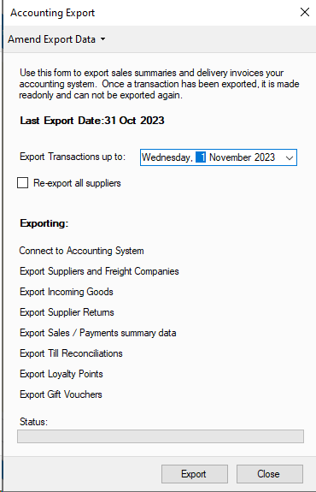Image resolution: width=316 pixels, height=492 pixels.
Task: Select the day number in date field
Action: point(201,157)
